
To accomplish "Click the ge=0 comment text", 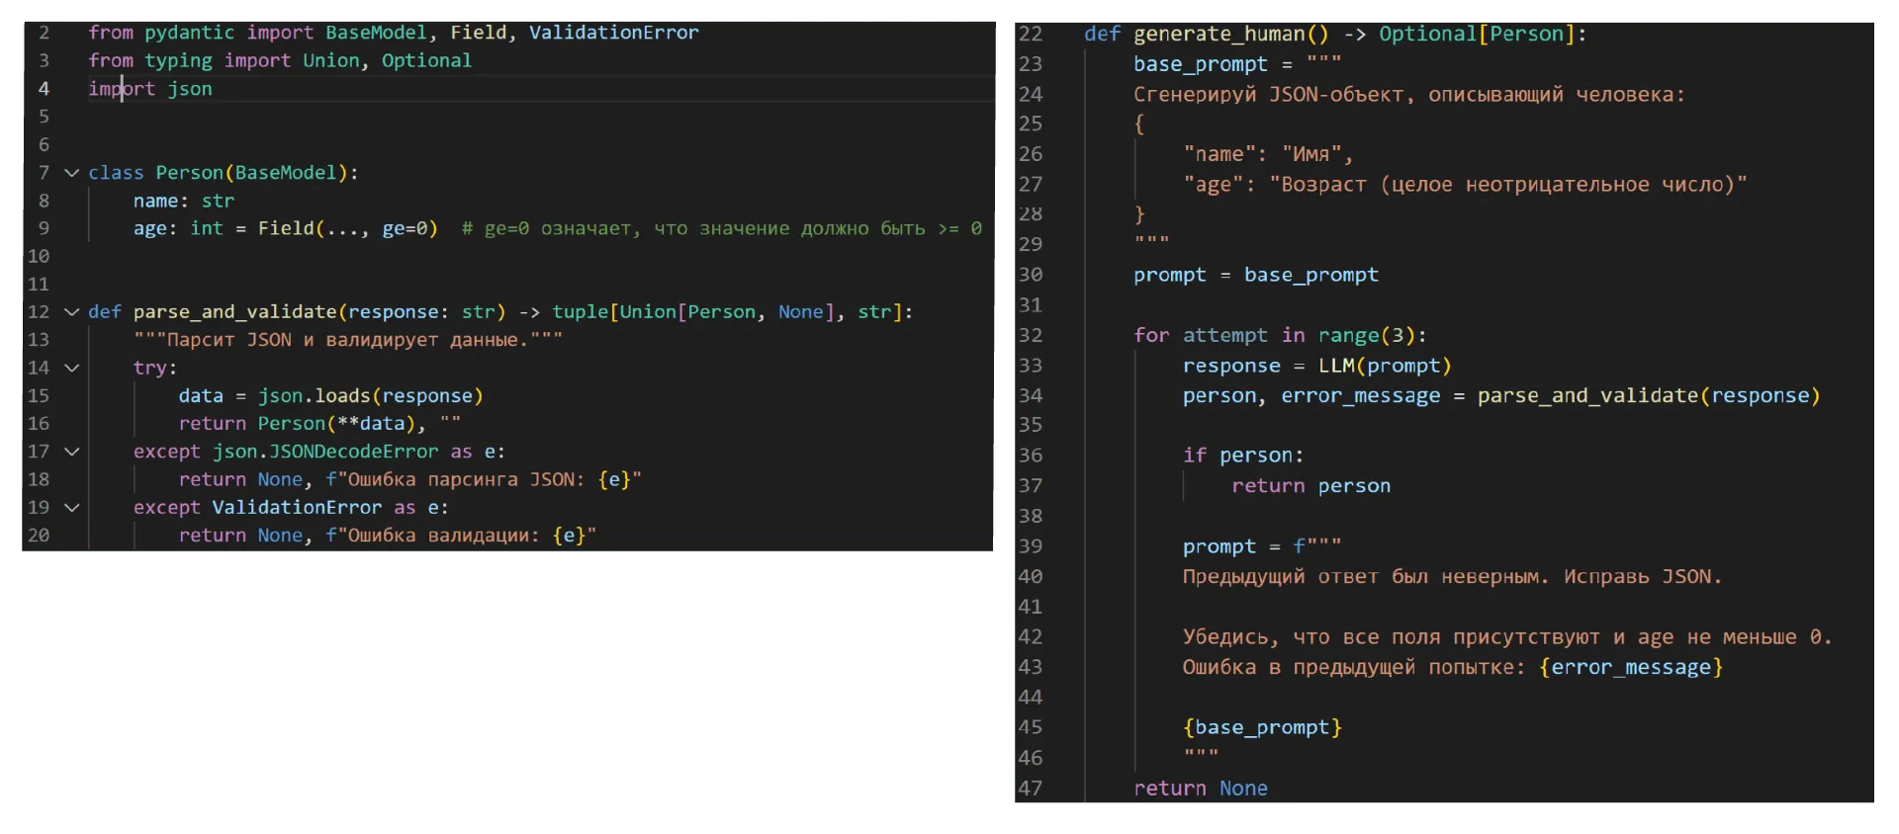I will pyautogui.click(x=721, y=228).
